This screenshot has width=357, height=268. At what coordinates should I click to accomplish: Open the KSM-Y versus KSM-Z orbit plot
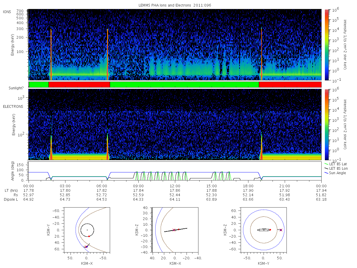click(x=264, y=230)
